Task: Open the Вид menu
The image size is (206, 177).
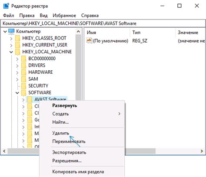Action: point(43,16)
